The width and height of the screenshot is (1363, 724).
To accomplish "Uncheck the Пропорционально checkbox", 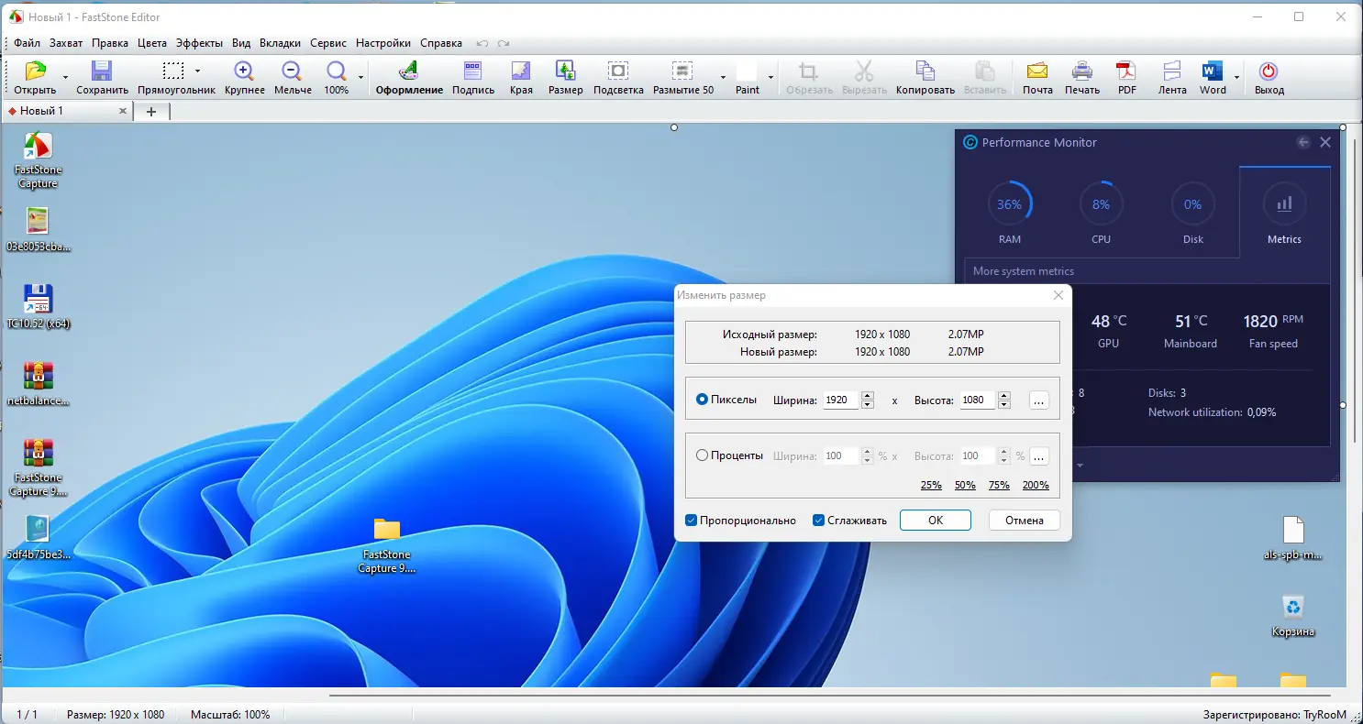I will click(x=692, y=521).
